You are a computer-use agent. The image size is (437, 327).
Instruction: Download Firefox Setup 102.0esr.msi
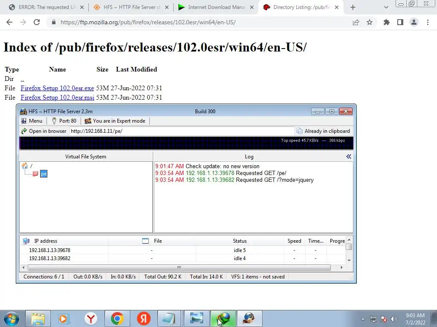58,98
